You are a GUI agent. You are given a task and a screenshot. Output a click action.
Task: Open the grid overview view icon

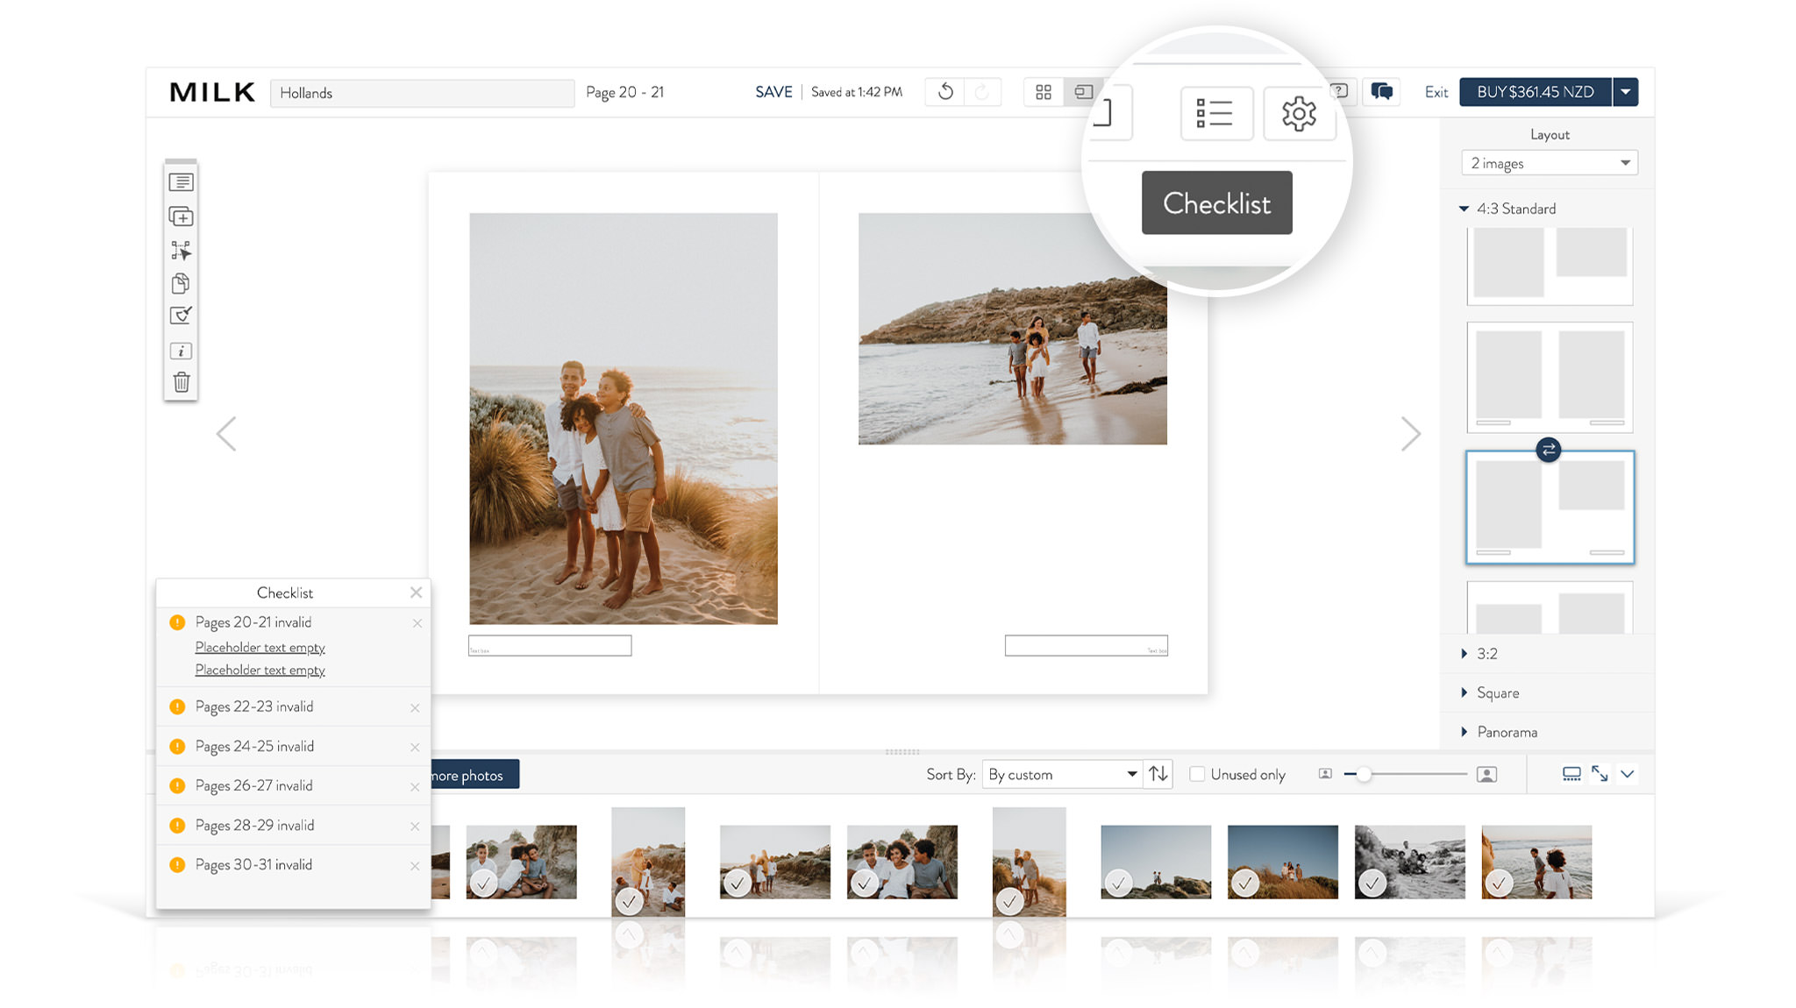pos(1044,92)
